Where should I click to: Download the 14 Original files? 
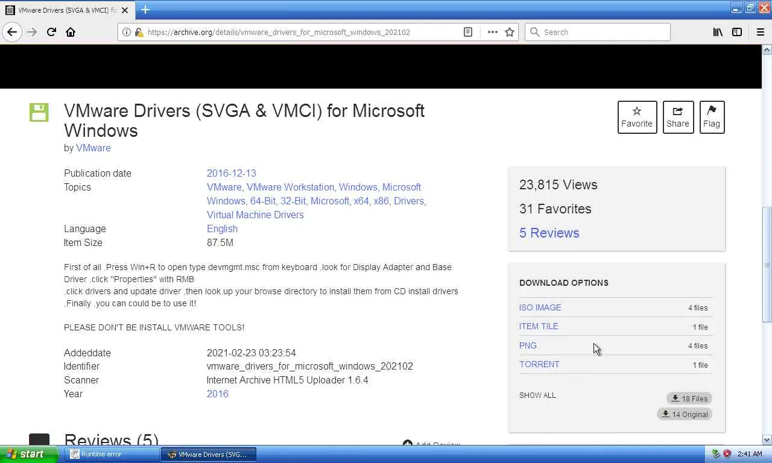point(685,414)
